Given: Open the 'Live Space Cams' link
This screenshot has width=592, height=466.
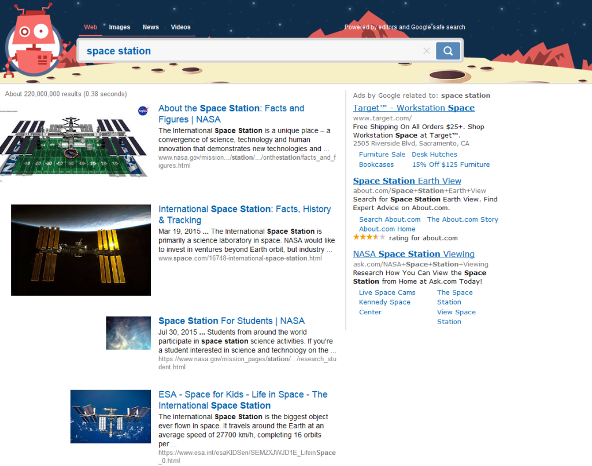Looking at the screenshot, I should [x=387, y=292].
